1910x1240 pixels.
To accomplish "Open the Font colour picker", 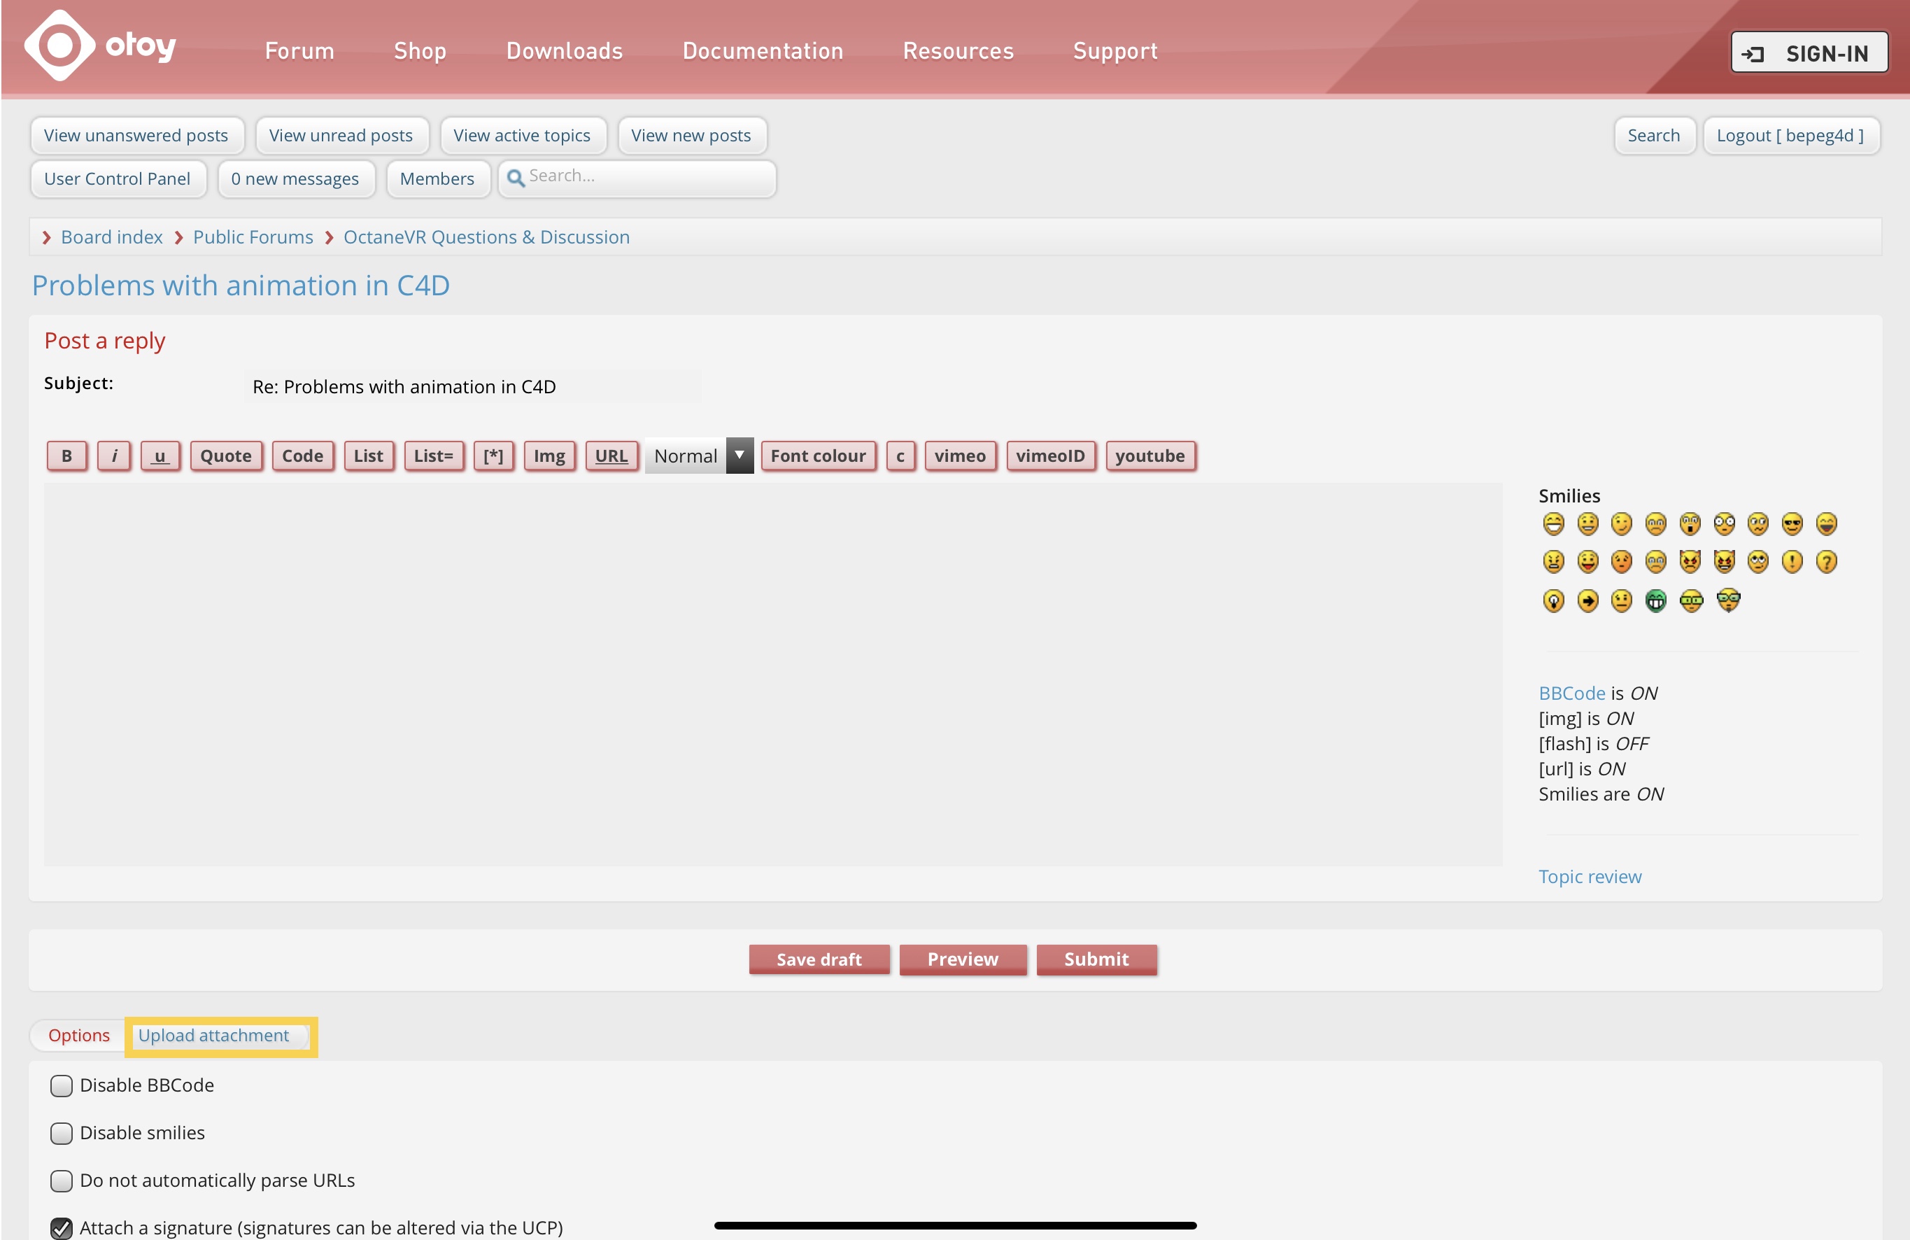I will click(x=818, y=456).
